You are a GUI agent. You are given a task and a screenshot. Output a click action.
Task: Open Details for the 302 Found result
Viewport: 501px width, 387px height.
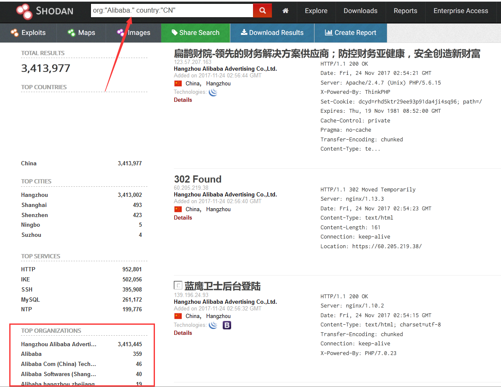183,218
